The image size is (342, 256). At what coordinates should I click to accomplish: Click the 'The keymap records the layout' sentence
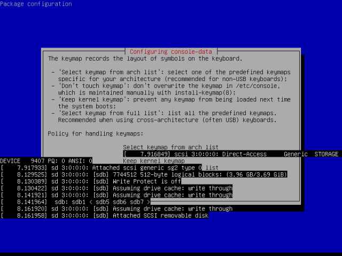(x=145, y=59)
